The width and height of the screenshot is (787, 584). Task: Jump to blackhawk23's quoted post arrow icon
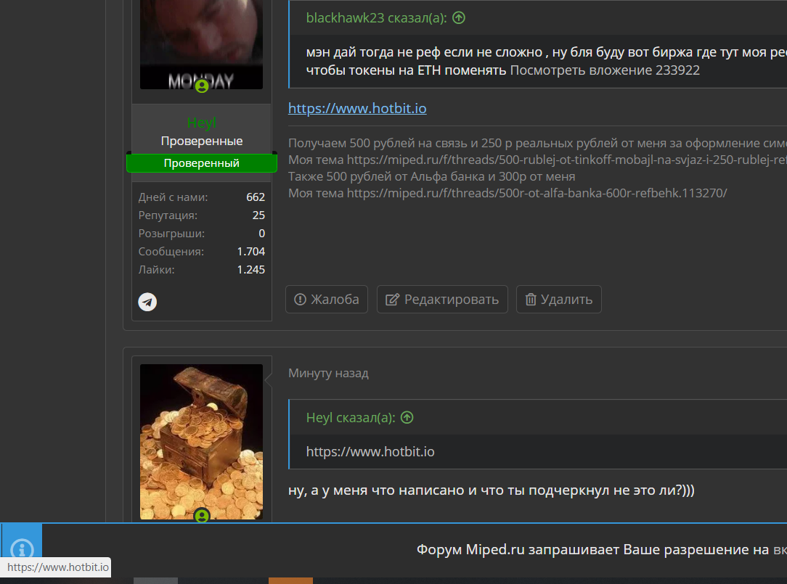459,18
